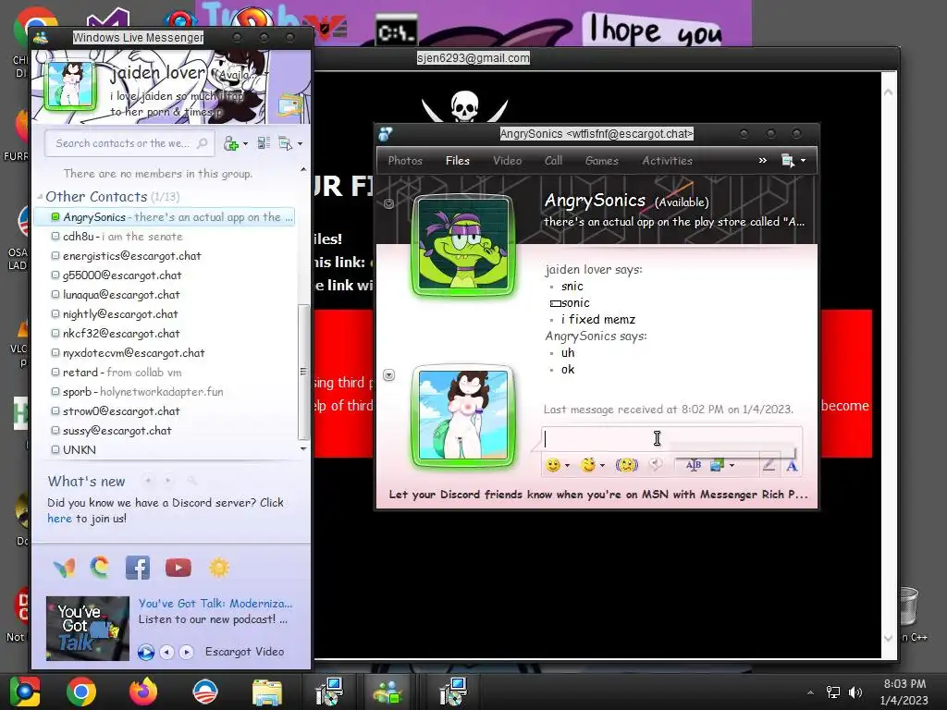The image size is (947, 710).
Task: Go to next Escargot Video item
Action: coord(187,652)
